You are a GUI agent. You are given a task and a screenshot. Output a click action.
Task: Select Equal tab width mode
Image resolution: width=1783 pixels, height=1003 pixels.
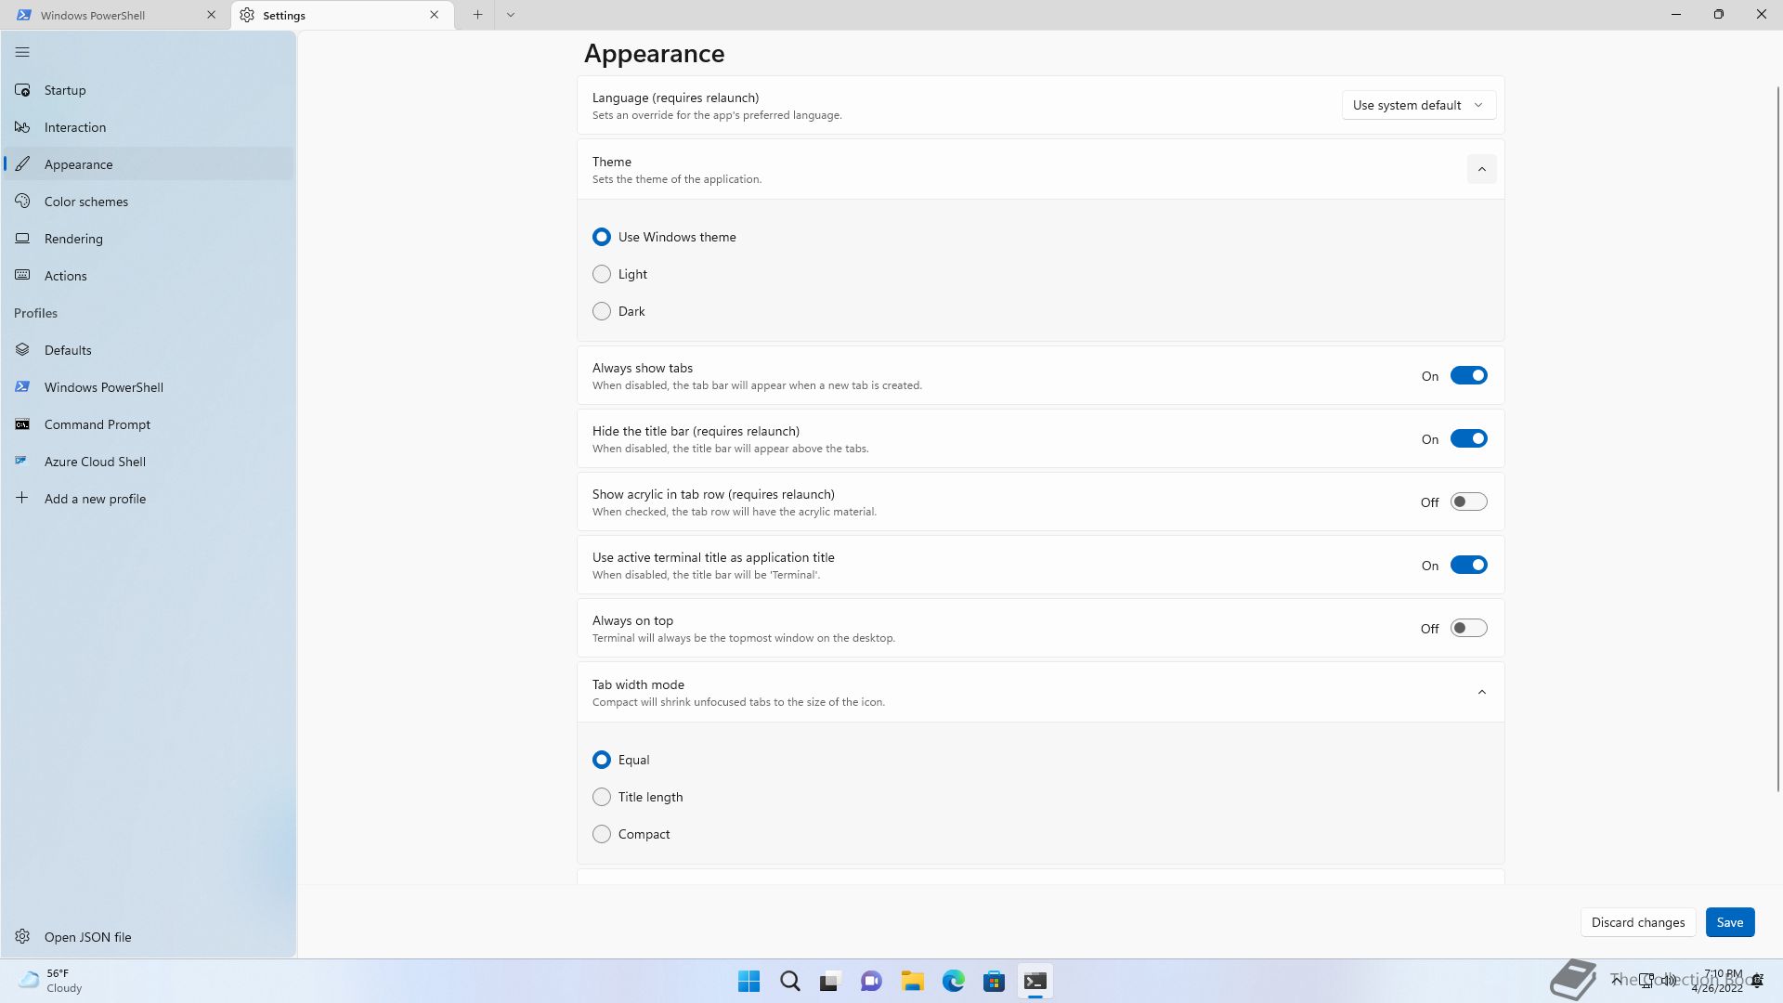(602, 760)
